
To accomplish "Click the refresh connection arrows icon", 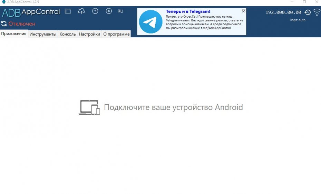I will pos(4,24).
